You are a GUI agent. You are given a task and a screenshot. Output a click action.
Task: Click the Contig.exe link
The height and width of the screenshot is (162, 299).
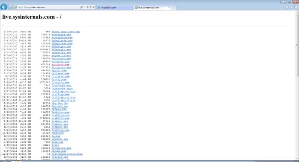click(59, 79)
